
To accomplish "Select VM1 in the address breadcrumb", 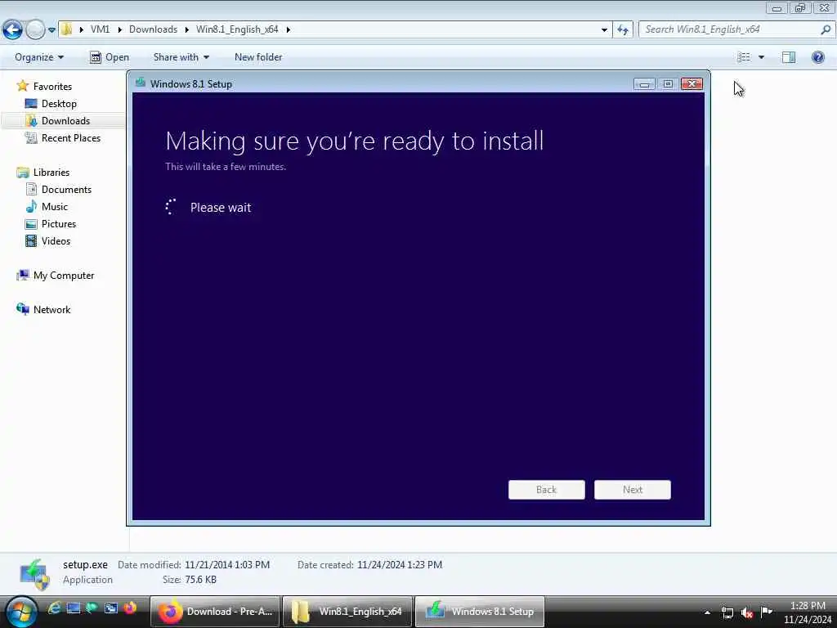I will pos(101,29).
